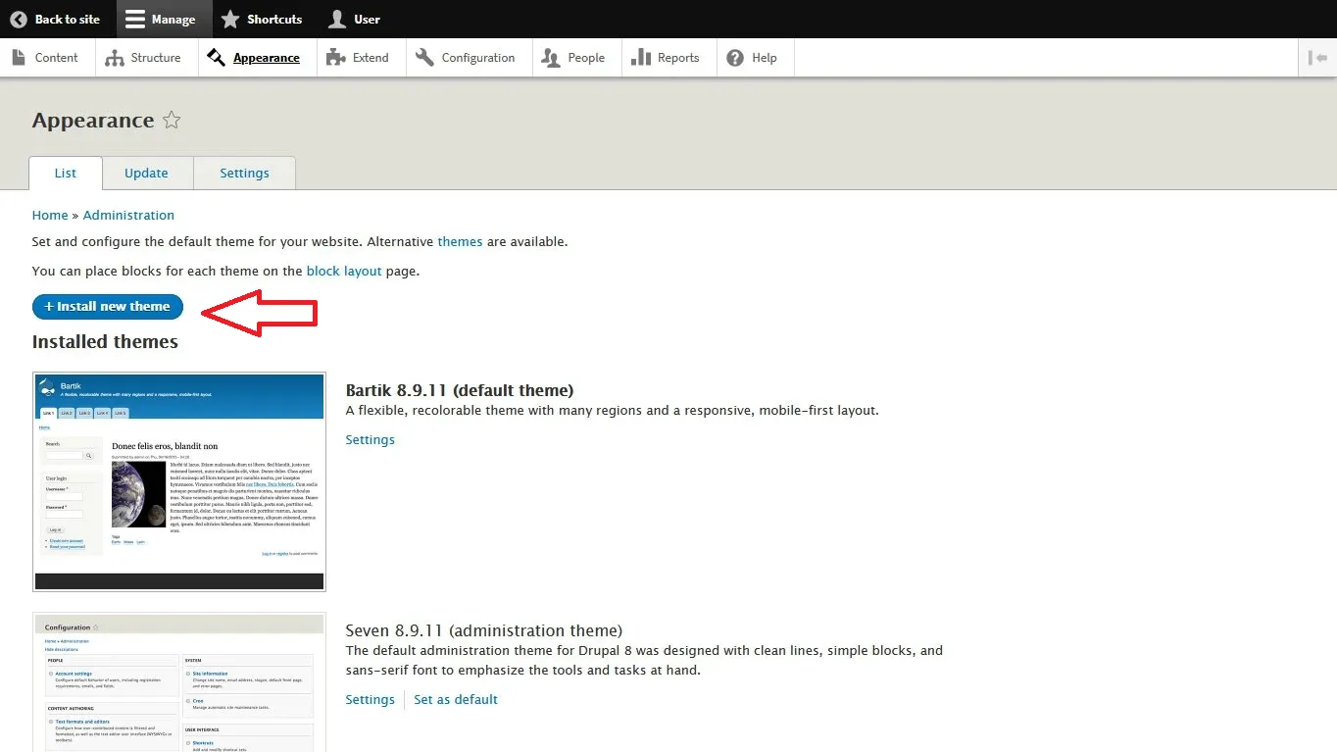Image resolution: width=1337 pixels, height=752 pixels.
Task: Click the Back to site arrow icon
Action: [x=19, y=19]
